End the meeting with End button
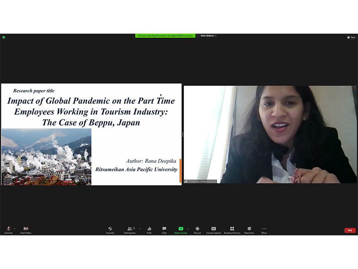The image size is (358, 269). (x=350, y=230)
